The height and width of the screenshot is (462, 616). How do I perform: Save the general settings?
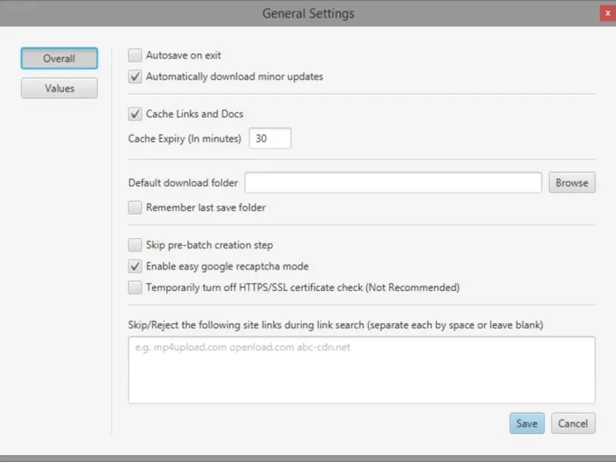coord(527,423)
